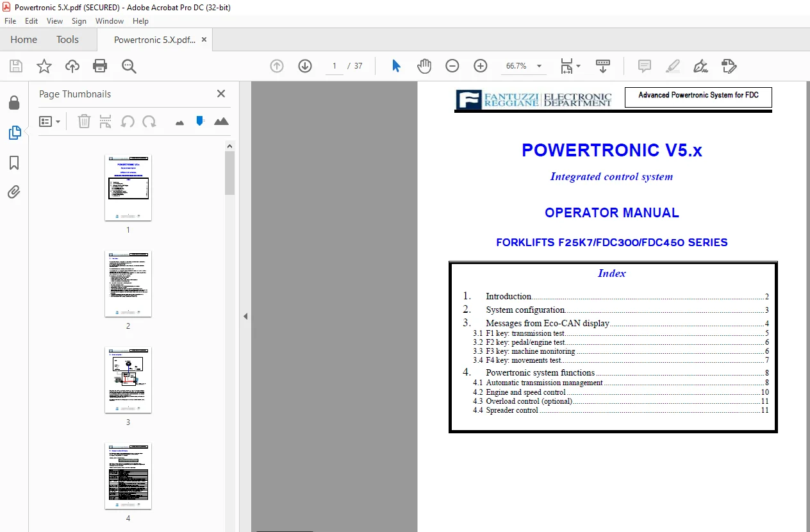This screenshot has height=532, width=810.
Task: Collapse the navigation pane with the arrow
Action: [245, 317]
